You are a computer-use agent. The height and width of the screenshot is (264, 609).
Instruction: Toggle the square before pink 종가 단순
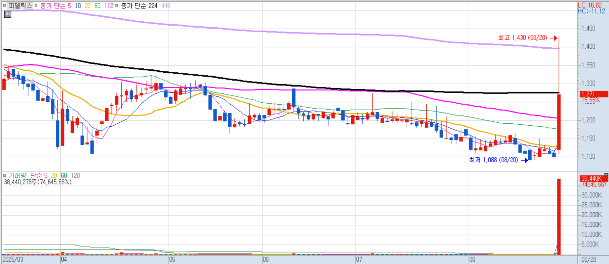pos(36,6)
